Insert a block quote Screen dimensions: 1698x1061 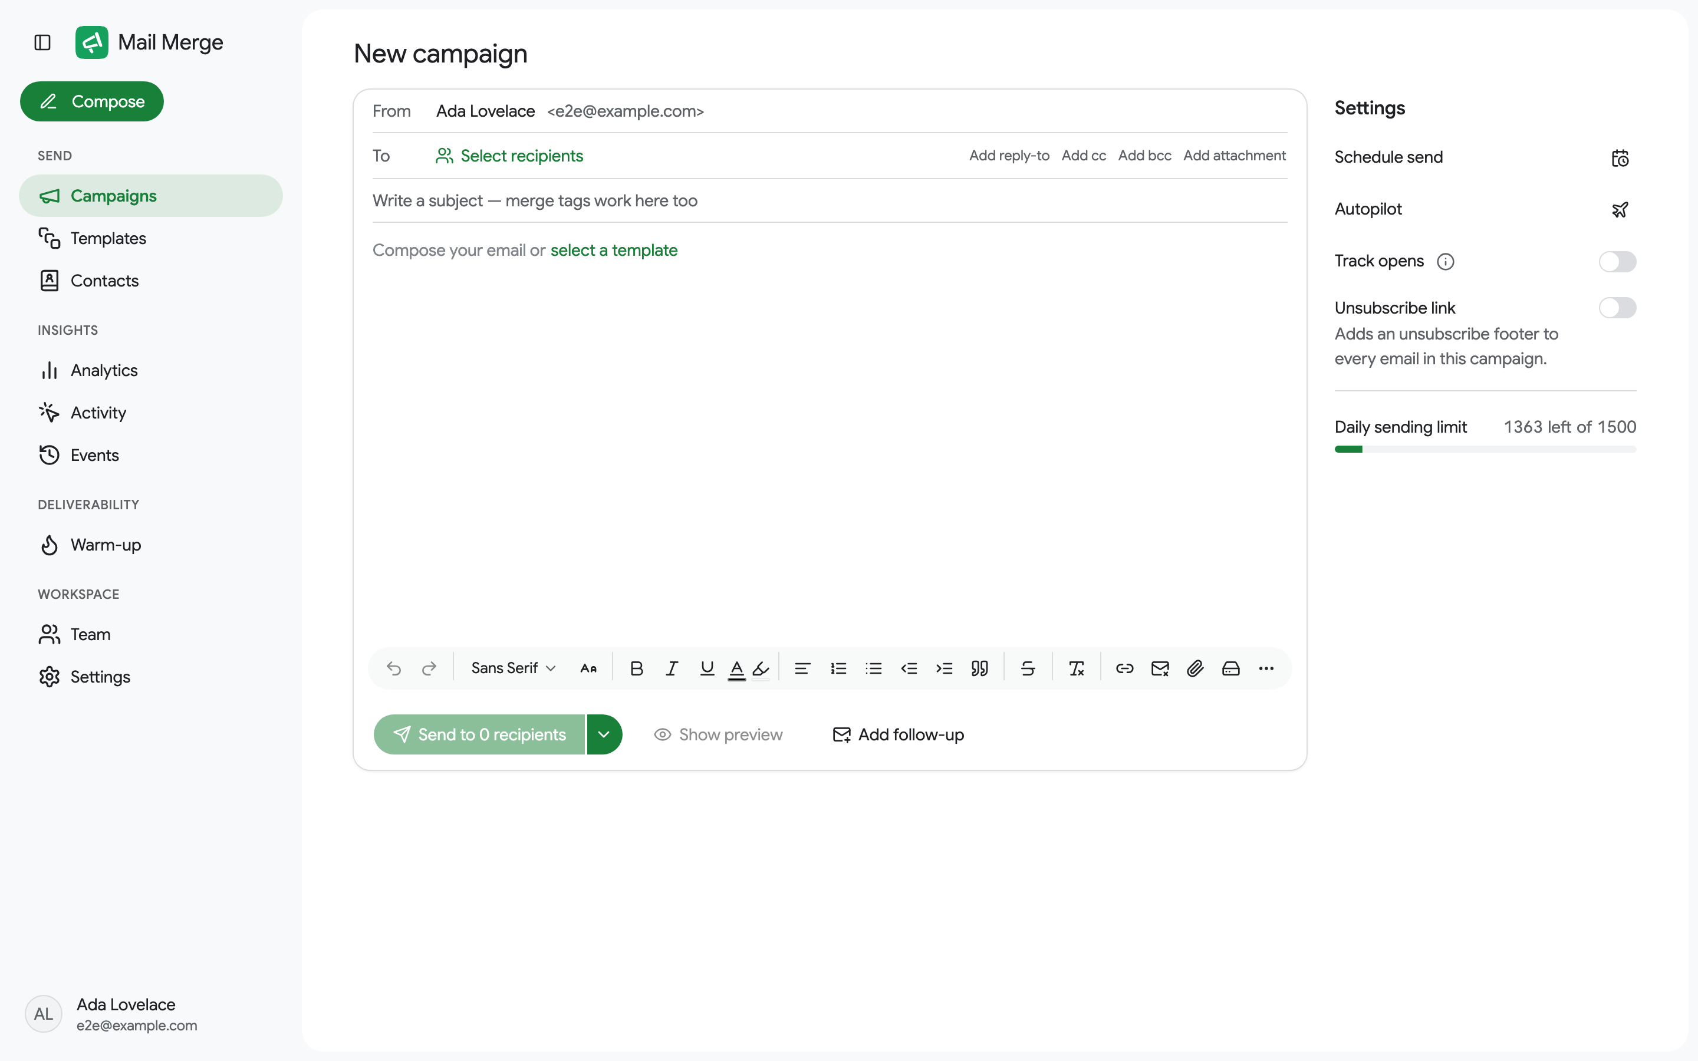pyautogui.click(x=979, y=669)
